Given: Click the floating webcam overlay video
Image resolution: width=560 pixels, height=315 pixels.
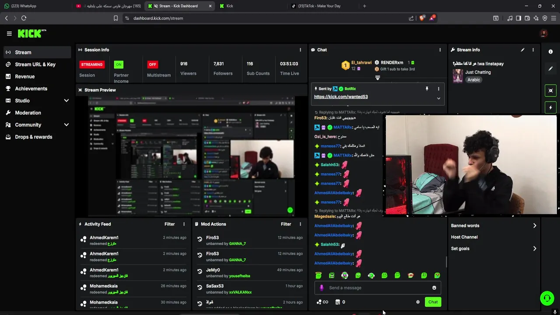Looking at the screenshot, I should [471, 165].
